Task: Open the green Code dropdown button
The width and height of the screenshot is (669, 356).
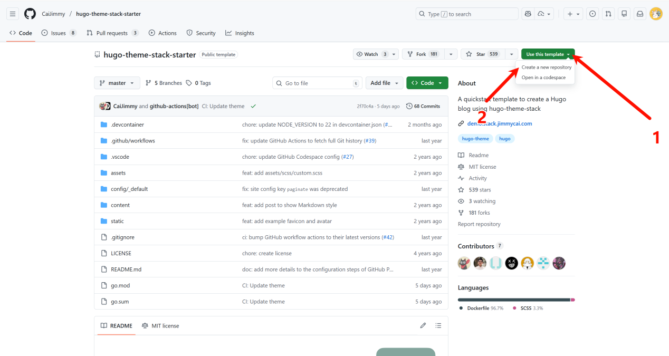Action: click(427, 83)
